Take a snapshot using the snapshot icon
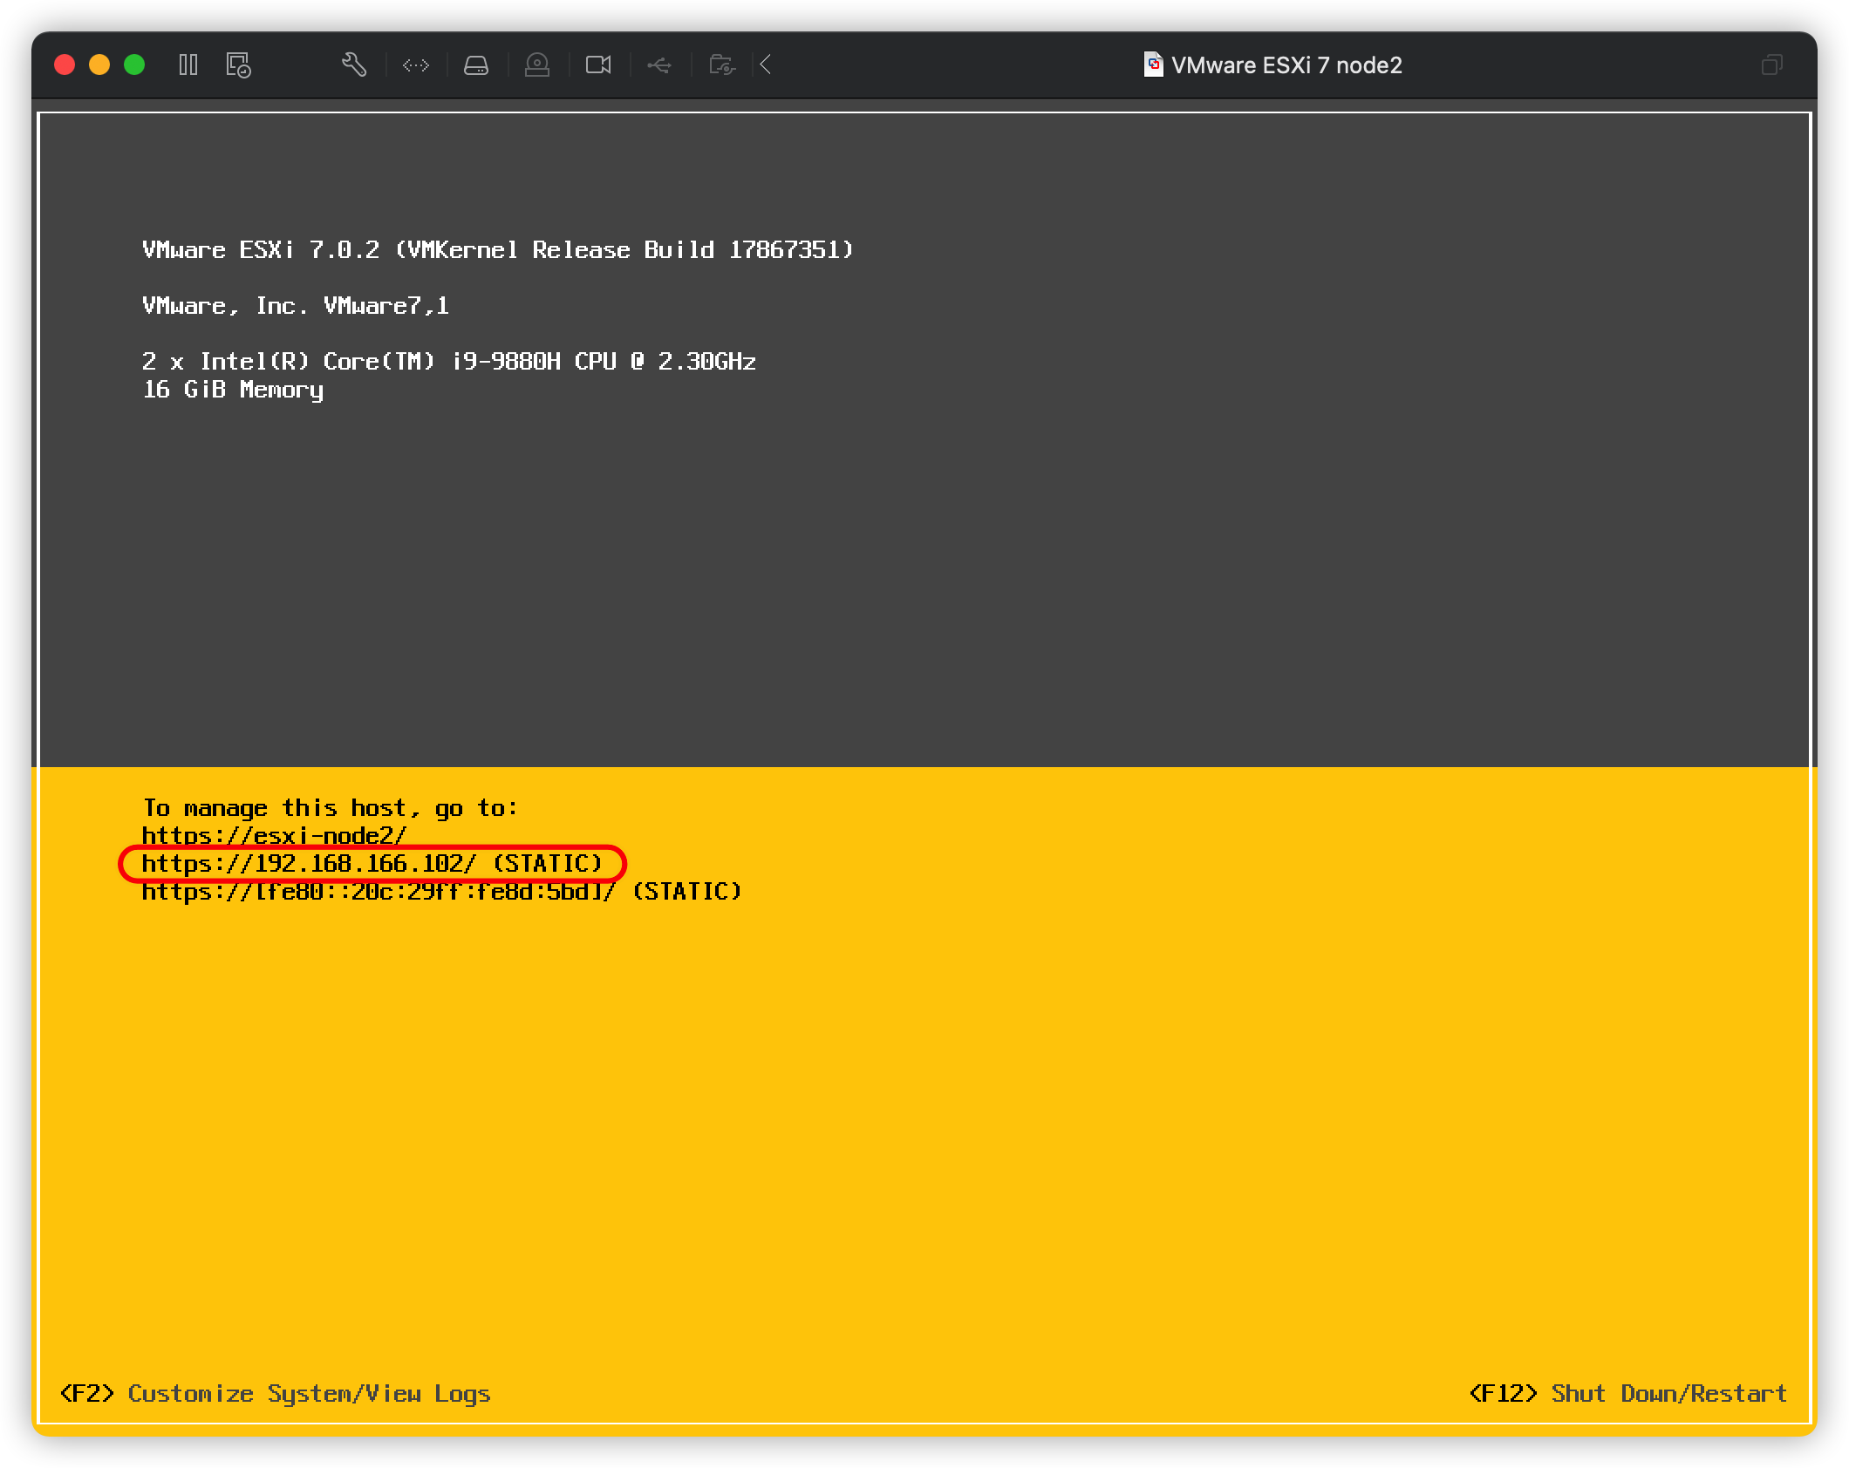The image size is (1849, 1468). (237, 65)
